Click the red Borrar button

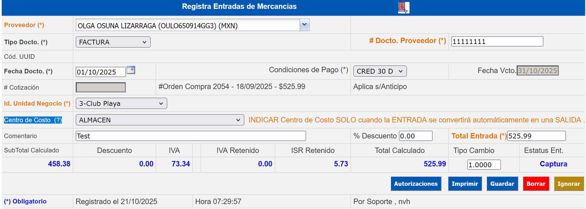(536, 184)
